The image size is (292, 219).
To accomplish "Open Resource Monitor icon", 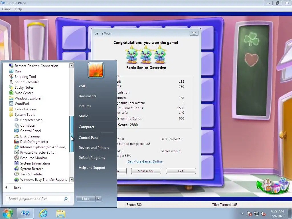I will tap(17, 158).
